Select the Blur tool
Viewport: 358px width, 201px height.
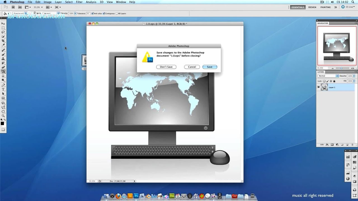[3, 76]
